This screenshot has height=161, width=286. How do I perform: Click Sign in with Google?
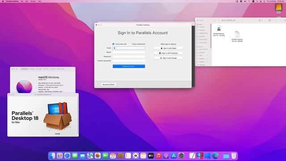168,58
